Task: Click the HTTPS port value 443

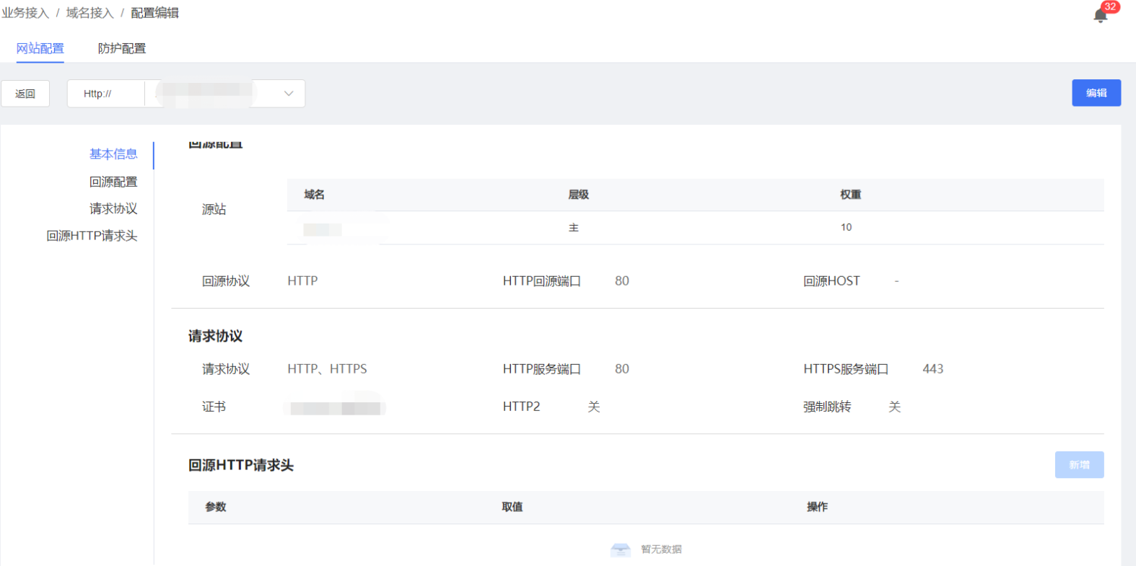Action: 933,369
